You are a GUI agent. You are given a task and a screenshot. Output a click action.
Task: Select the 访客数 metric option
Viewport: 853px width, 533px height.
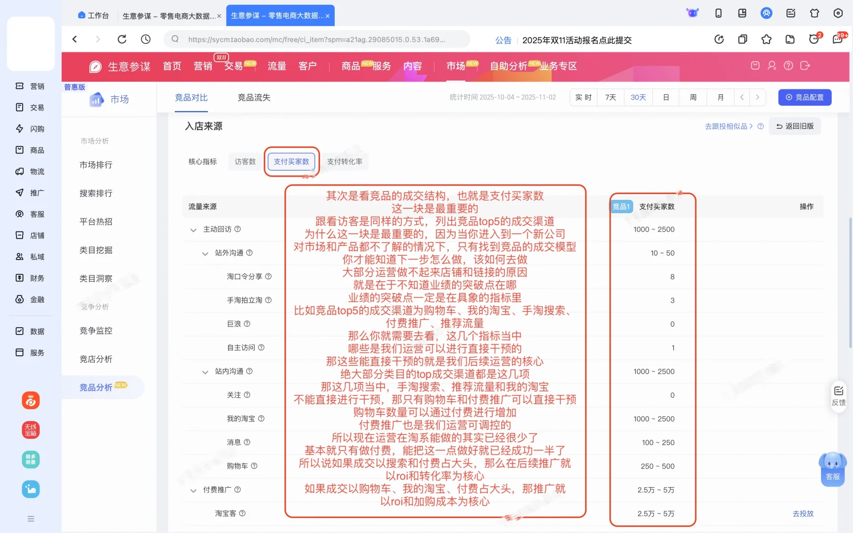pyautogui.click(x=245, y=162)
